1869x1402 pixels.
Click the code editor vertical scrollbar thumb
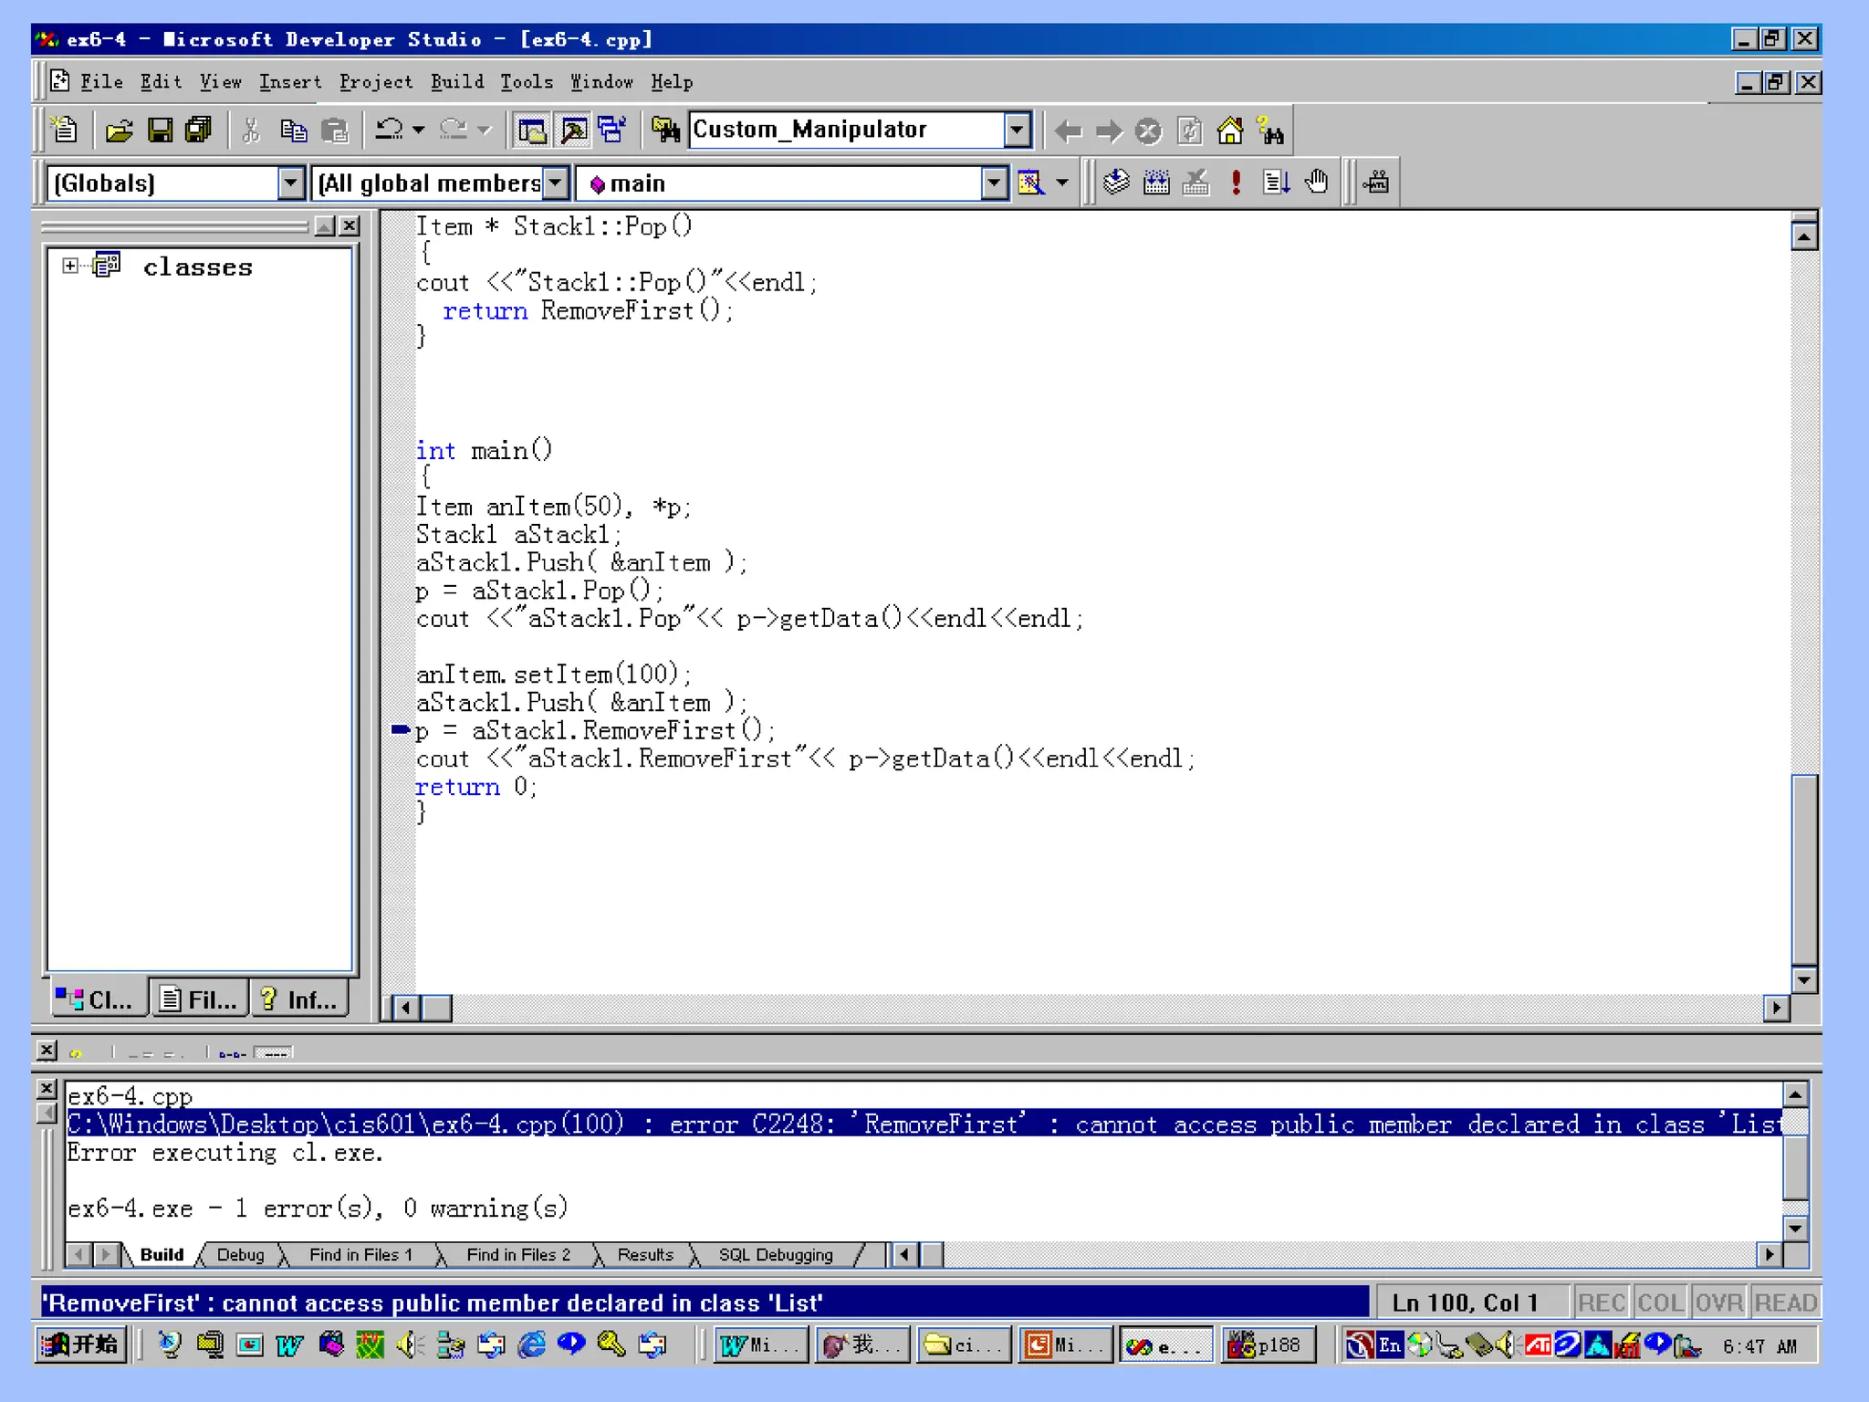click(x=1804, y=869)
